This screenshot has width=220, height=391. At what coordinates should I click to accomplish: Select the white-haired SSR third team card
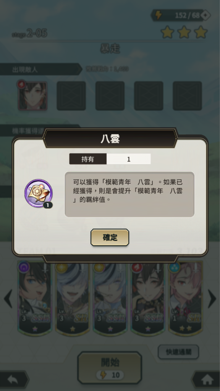tap(110, 299)
